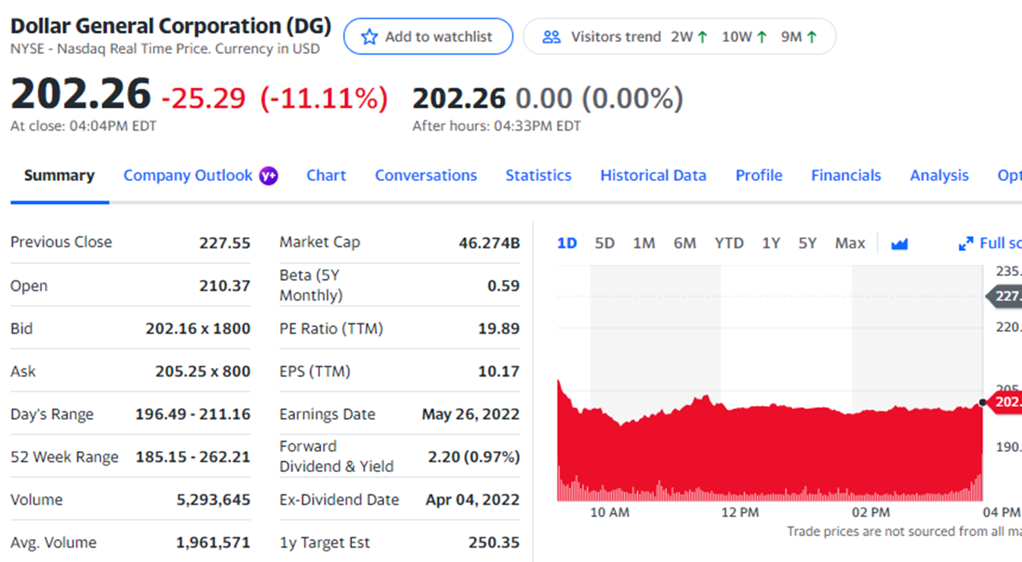Viewport: 1022px width, 562px height.
Task: Select the 6M chart range
Action: point(684,243)
